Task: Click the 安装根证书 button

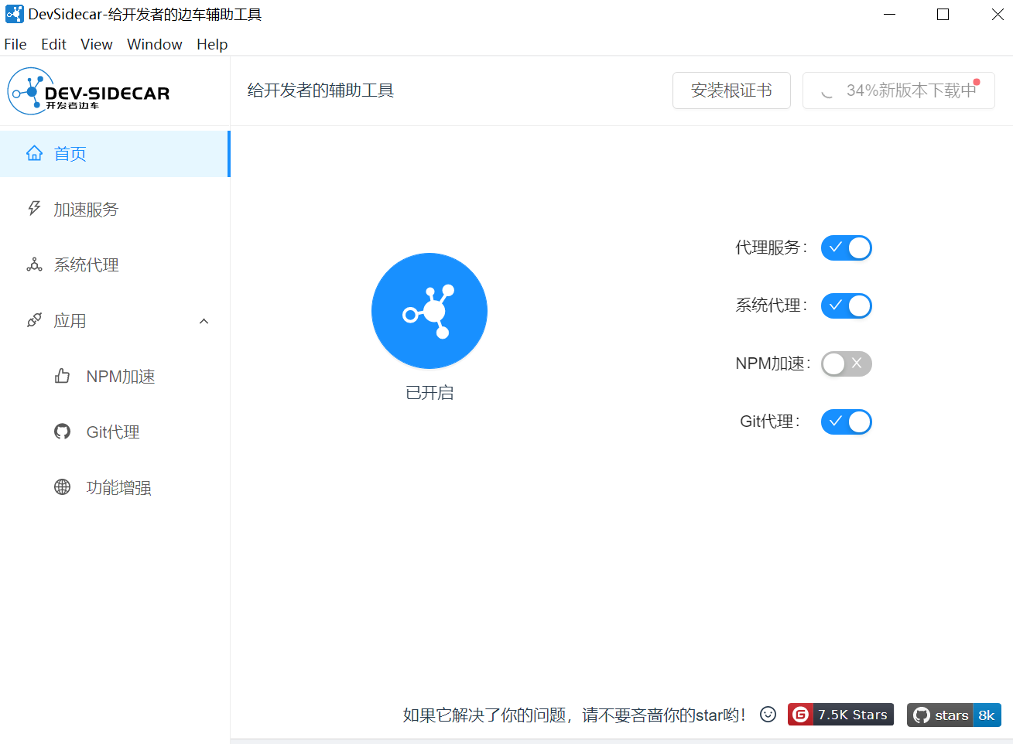Action: pyautogui.click(x=731, y=90)
